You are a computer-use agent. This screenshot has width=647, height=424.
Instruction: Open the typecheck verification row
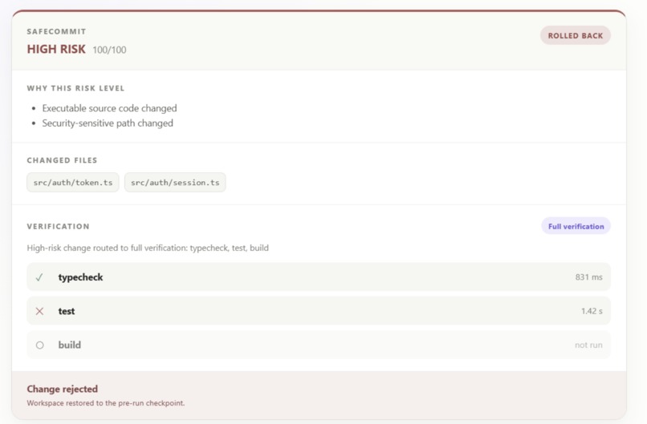pyautogui.click(x=319, y=277)
